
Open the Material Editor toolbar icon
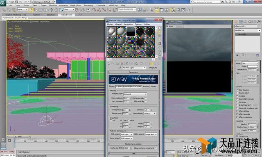[172, 10]
